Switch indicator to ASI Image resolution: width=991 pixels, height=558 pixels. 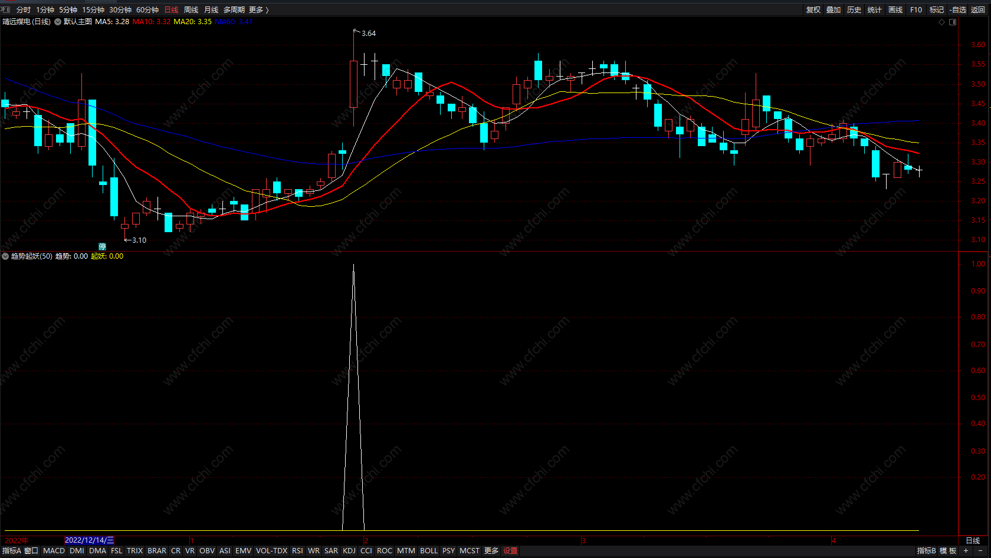point(225,551)
